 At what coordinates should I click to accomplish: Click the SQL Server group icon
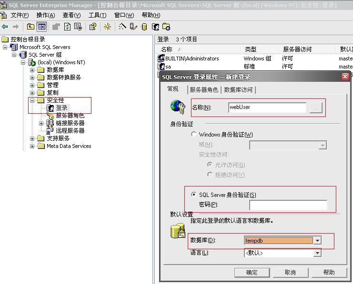click(23, 55)
